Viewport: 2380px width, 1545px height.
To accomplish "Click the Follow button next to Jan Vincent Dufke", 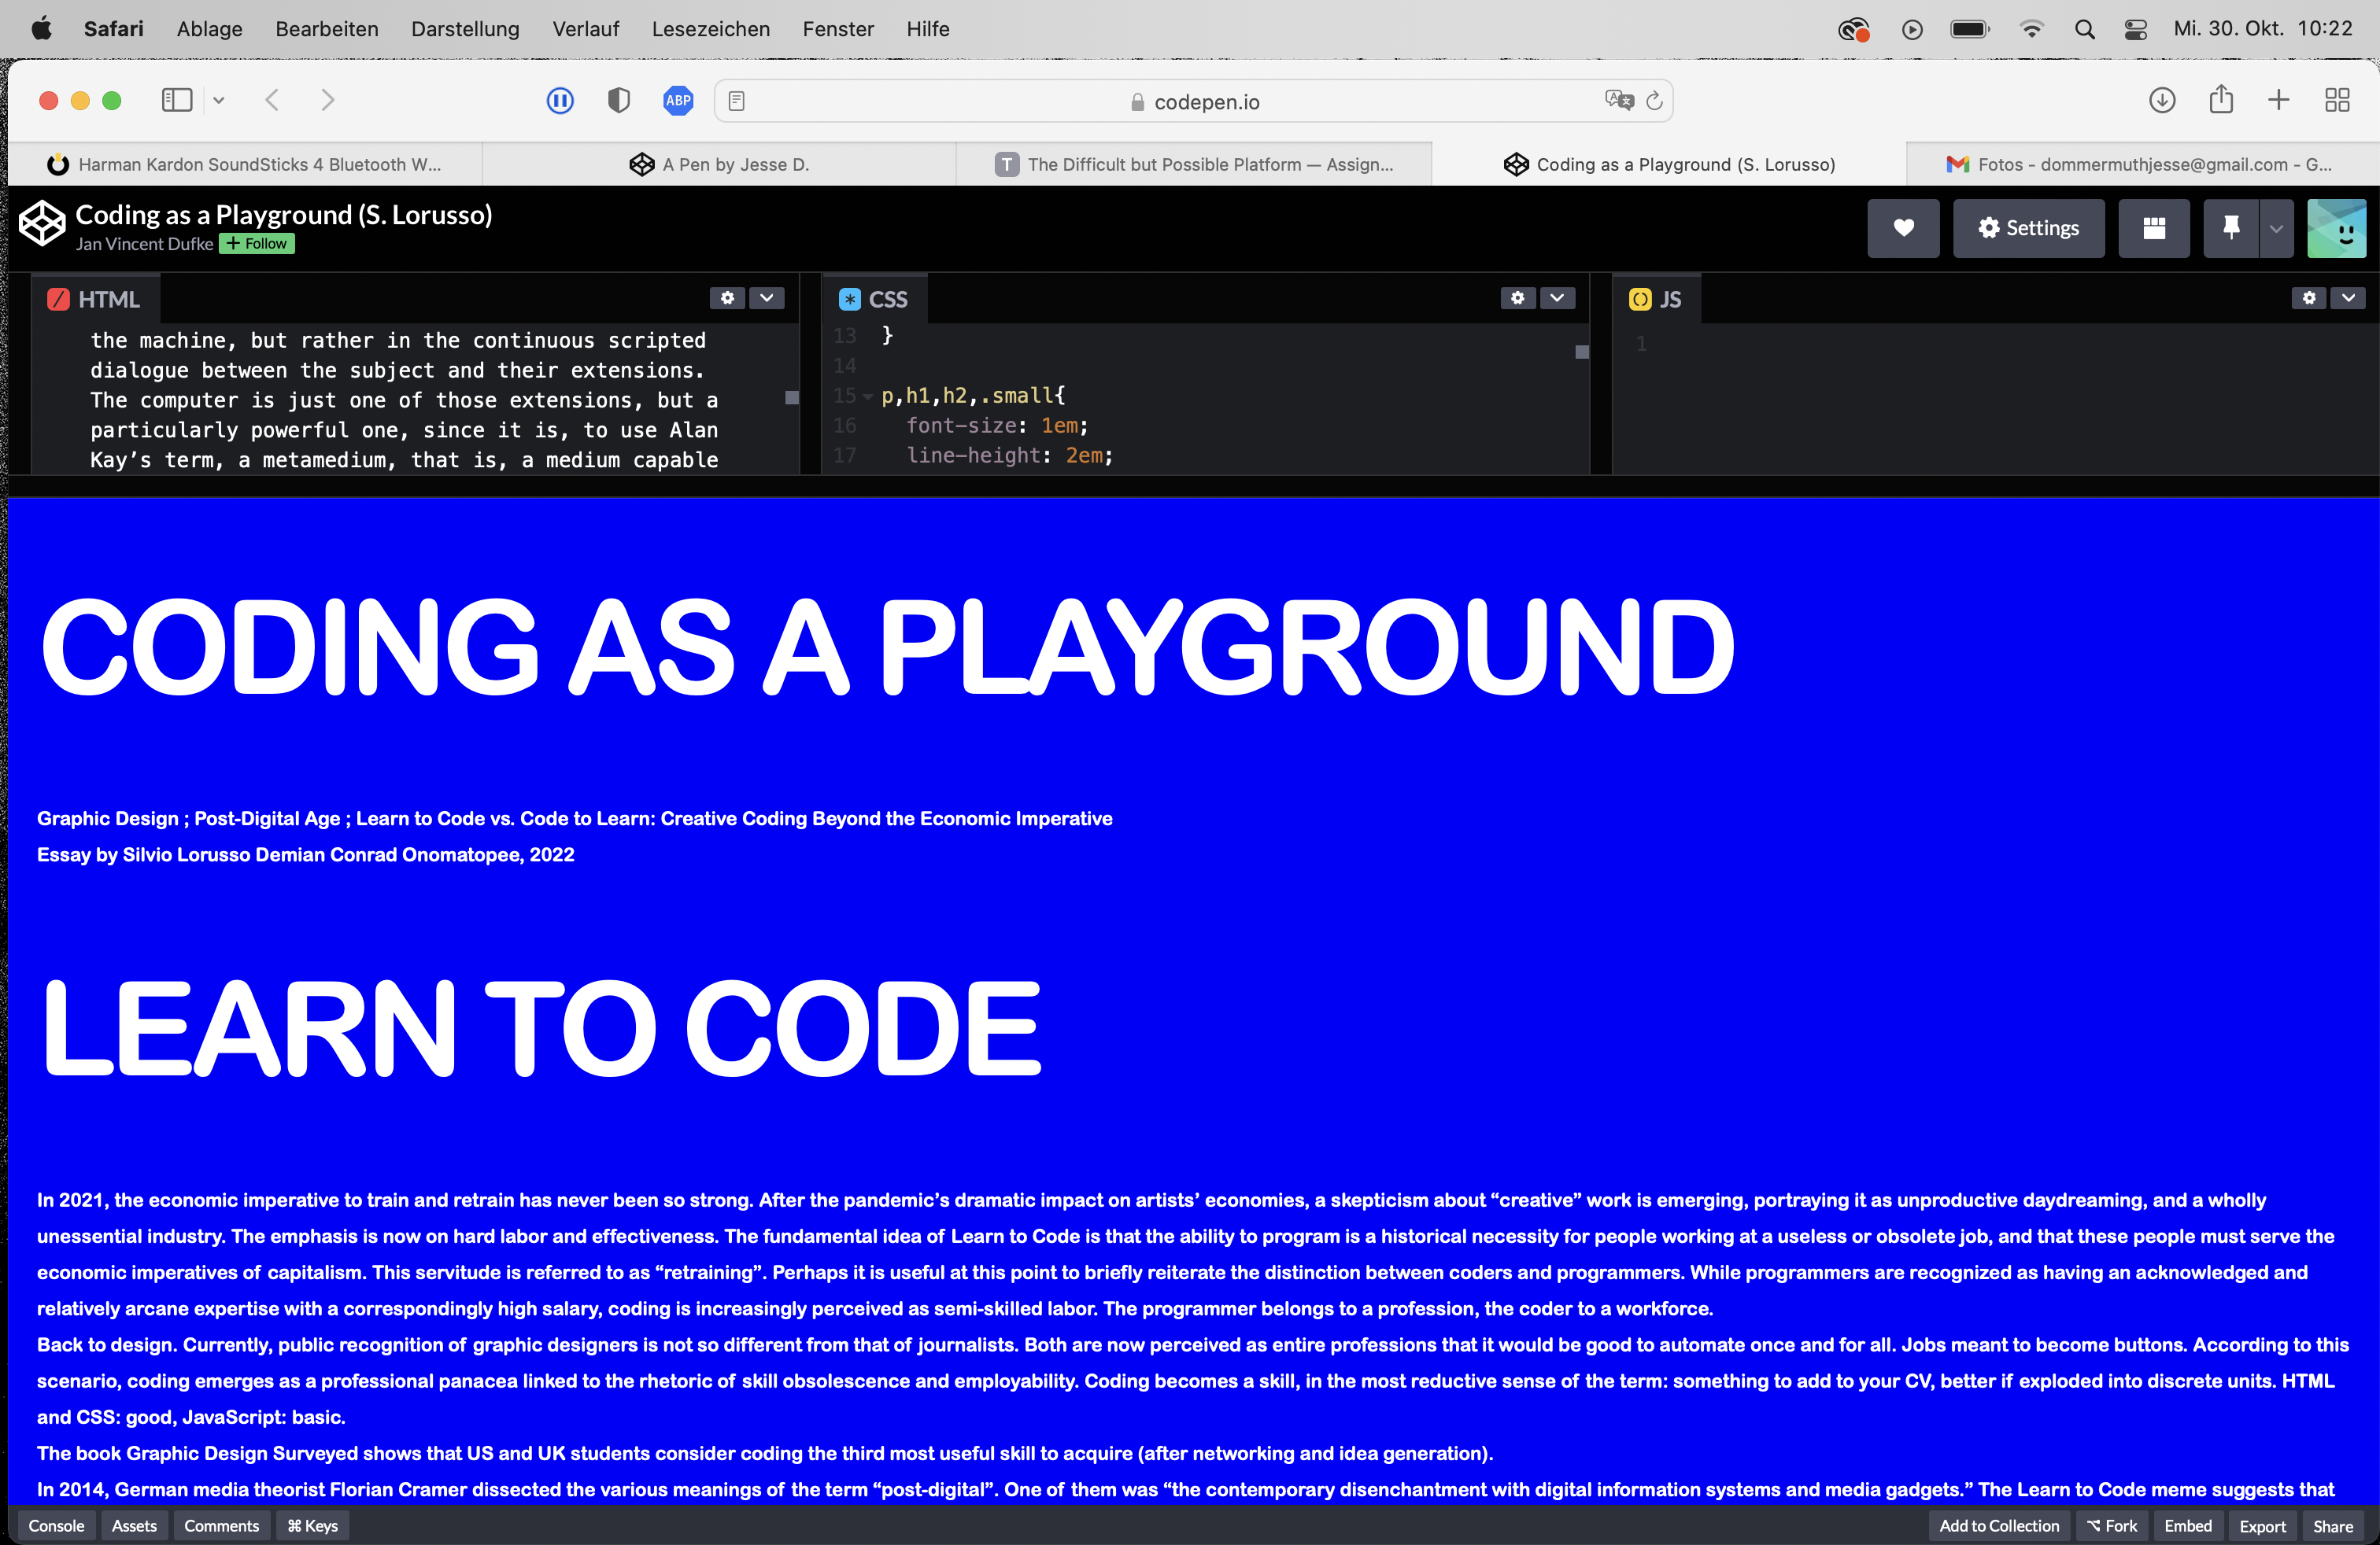I will [x=256, y=243].
